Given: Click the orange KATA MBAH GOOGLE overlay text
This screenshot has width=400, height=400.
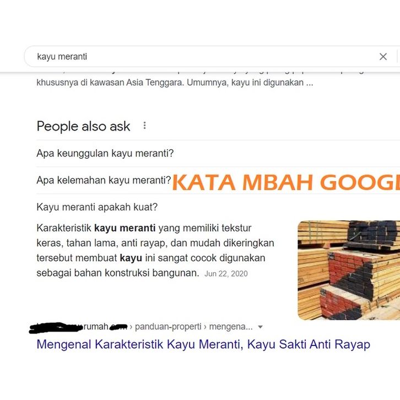Looking at the screenshot, I should click(286, 182).
